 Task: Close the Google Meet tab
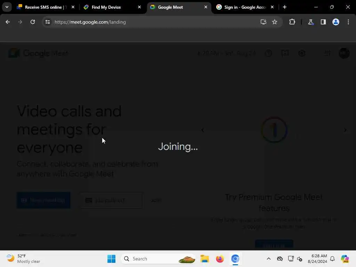point(206,7)
